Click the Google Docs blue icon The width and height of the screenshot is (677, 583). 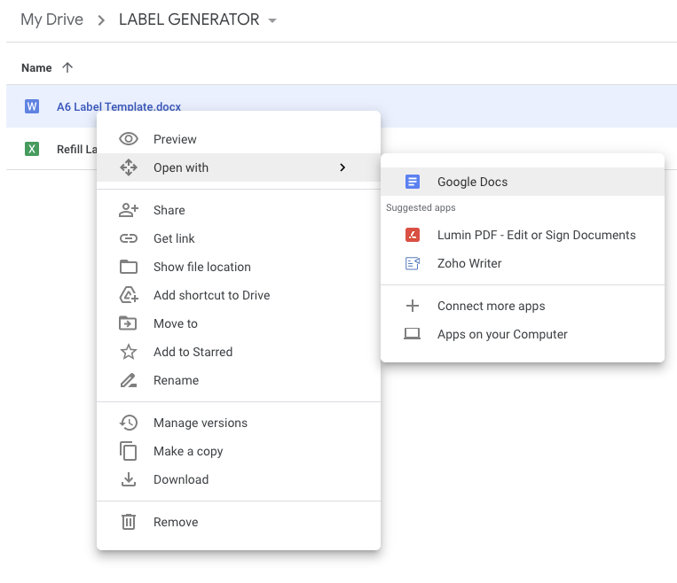(x=413, y=182)
